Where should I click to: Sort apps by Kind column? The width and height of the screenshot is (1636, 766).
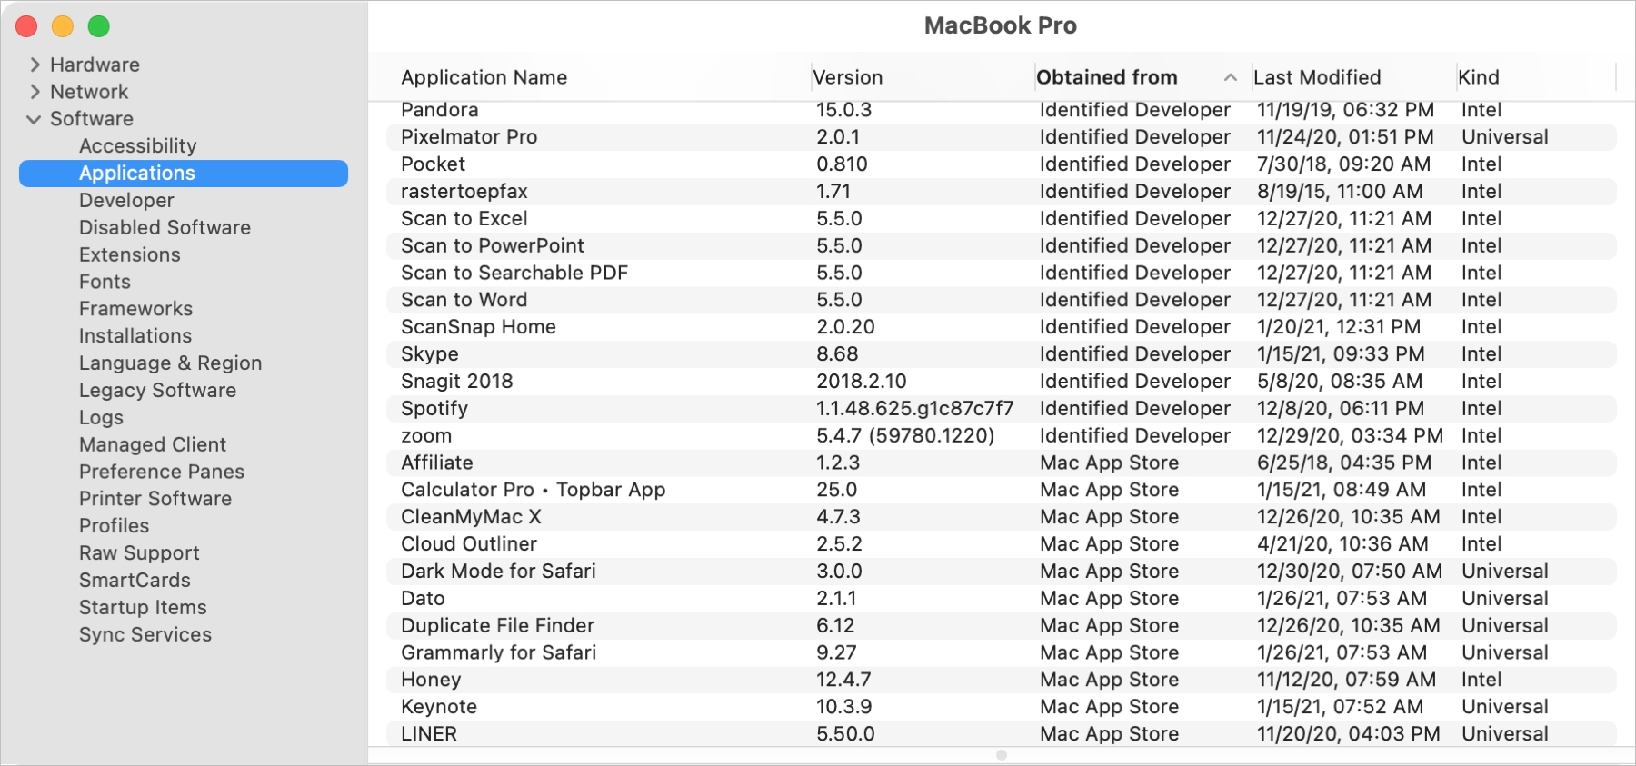tap(1479, 77)
